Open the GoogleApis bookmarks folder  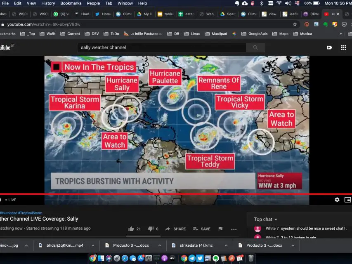(x=254, y=34)
